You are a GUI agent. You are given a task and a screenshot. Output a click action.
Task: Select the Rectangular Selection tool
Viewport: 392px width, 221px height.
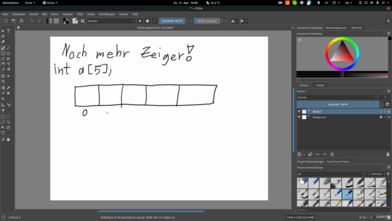3,117
